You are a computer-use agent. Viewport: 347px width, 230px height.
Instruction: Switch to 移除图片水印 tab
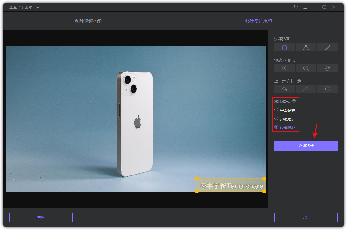258,21
